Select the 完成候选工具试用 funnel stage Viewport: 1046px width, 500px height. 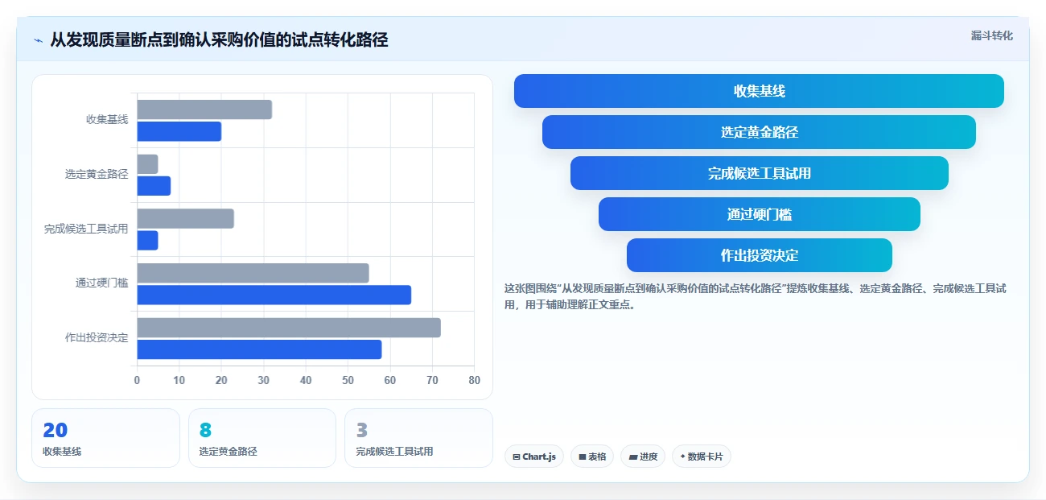point(759,173)
